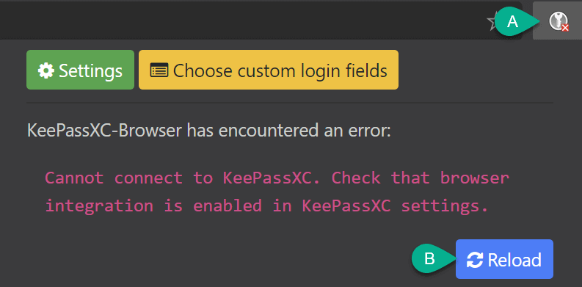Click the 'Reload' label text

(514, 260)
